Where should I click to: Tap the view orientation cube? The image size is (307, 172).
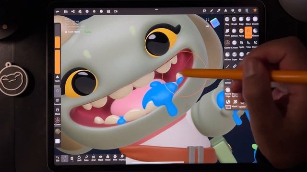[x=215, y=23]
